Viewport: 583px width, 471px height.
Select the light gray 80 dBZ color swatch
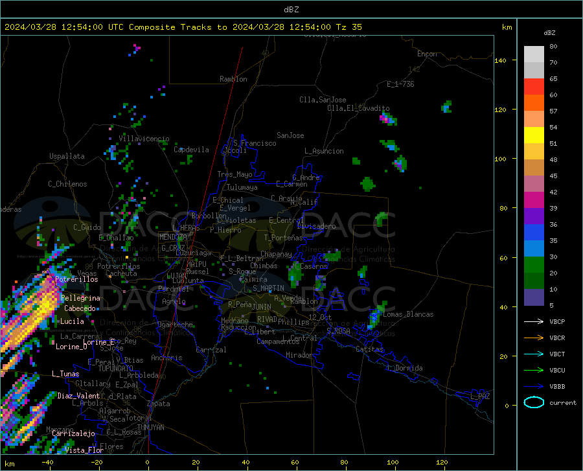tap(534, 54)
